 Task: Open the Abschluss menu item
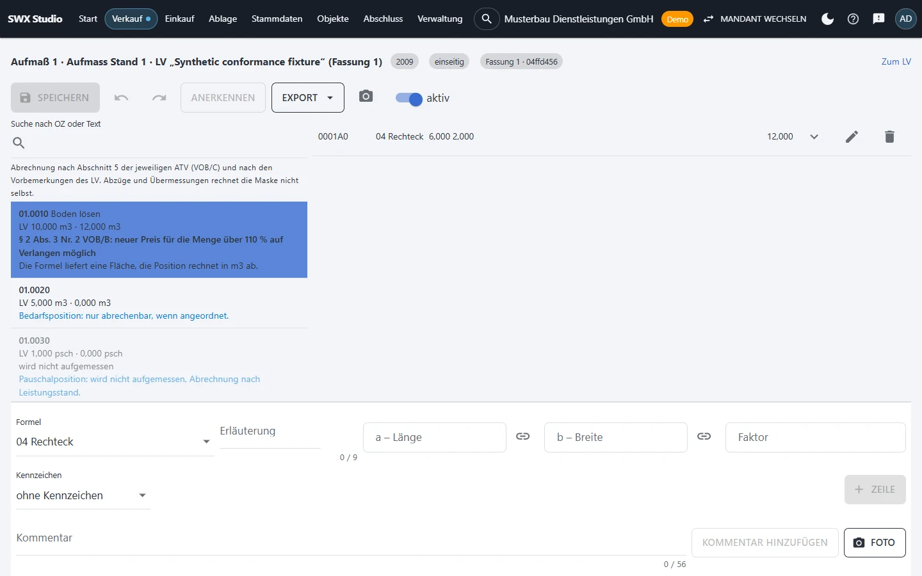[383, 19]
